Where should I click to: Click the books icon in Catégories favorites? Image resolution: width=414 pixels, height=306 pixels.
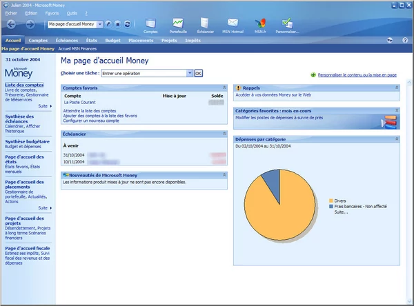coord(389,122)
